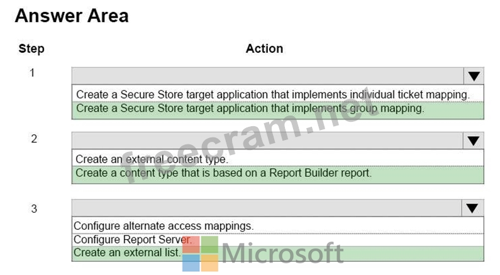The image size is (500, 275).
Task: Click the Action column header
Action: 264,48
